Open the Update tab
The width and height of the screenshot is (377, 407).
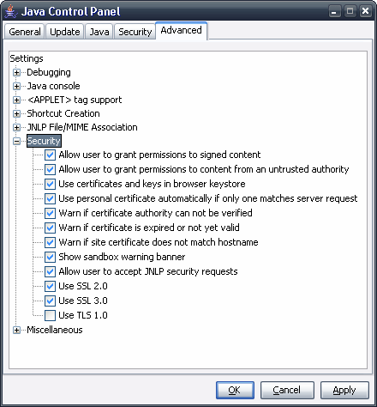click(x=65, y=32)
